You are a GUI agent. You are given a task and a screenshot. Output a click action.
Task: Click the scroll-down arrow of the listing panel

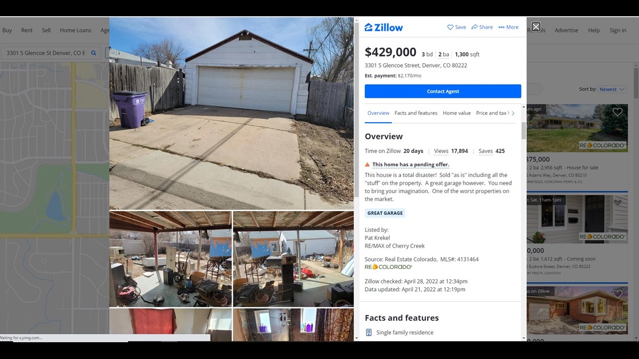pyautogui.click(x=524, y=338)
